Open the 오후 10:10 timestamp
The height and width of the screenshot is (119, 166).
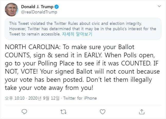tap(15, 98)
